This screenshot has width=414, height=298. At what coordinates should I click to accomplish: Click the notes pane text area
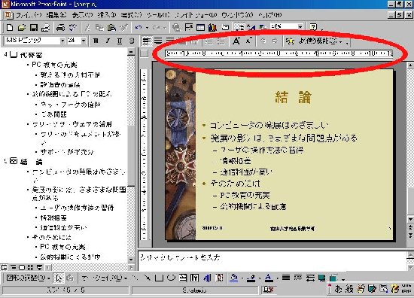(x=272, y=260)
